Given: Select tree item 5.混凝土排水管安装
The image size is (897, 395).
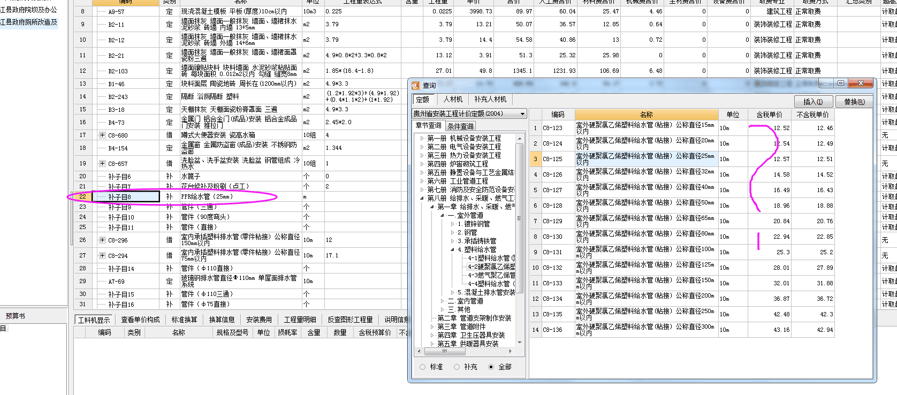Looking at the screenshot, I should click(x=486, y=292).
